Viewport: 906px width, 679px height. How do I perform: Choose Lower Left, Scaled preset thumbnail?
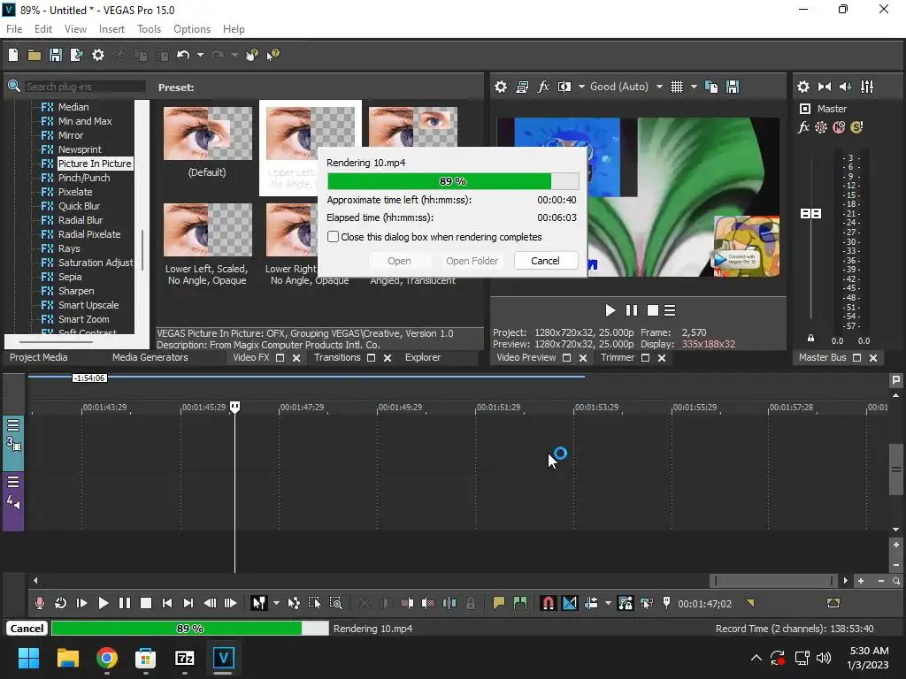click(x=207, y=230)
